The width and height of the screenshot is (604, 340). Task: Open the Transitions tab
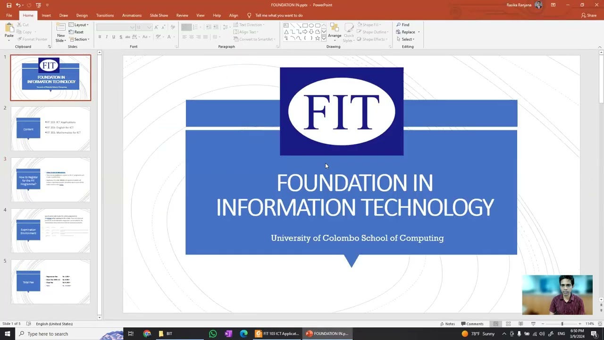105,15
